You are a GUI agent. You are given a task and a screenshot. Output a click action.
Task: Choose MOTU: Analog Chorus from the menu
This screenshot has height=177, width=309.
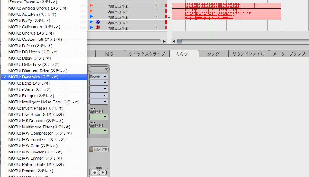click(x=44, y=8)
